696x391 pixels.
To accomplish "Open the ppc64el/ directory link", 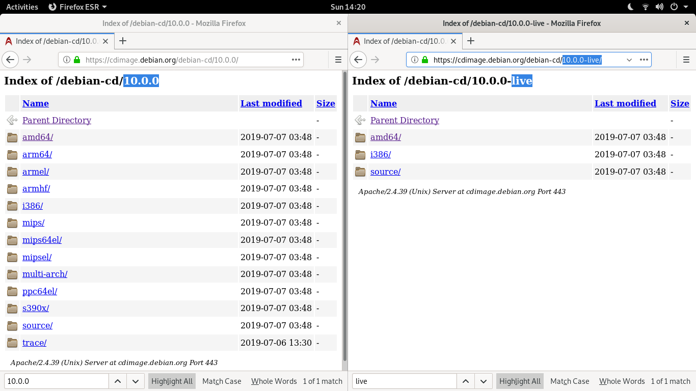I will pyautogui.click(x=40, y=291).
